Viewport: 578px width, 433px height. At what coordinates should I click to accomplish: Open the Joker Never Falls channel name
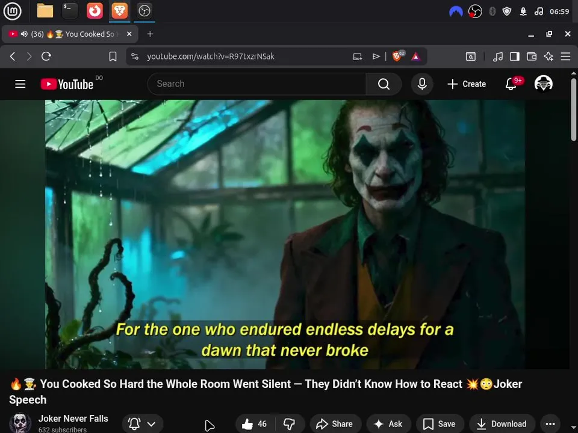pos(73,419)
